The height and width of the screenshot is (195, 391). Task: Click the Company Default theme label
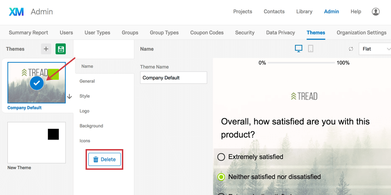[x=24, y=108]
